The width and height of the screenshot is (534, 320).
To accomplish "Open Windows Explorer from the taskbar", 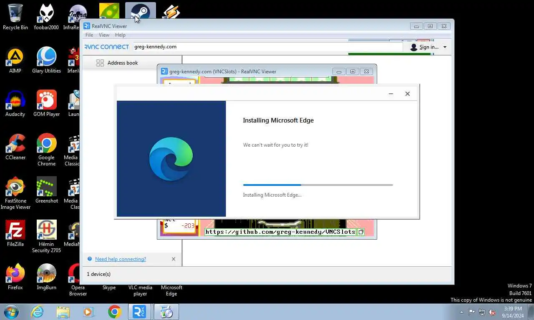I will pyautogui.click(x=63, y=312).
